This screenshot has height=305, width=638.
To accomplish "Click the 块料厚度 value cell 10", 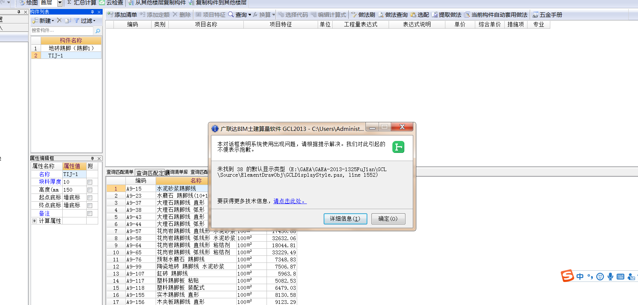I will point(74,182).
